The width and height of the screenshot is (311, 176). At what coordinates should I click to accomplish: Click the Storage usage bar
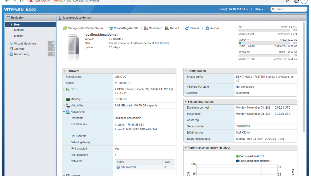pyautogui.click(x=264, y=56)
